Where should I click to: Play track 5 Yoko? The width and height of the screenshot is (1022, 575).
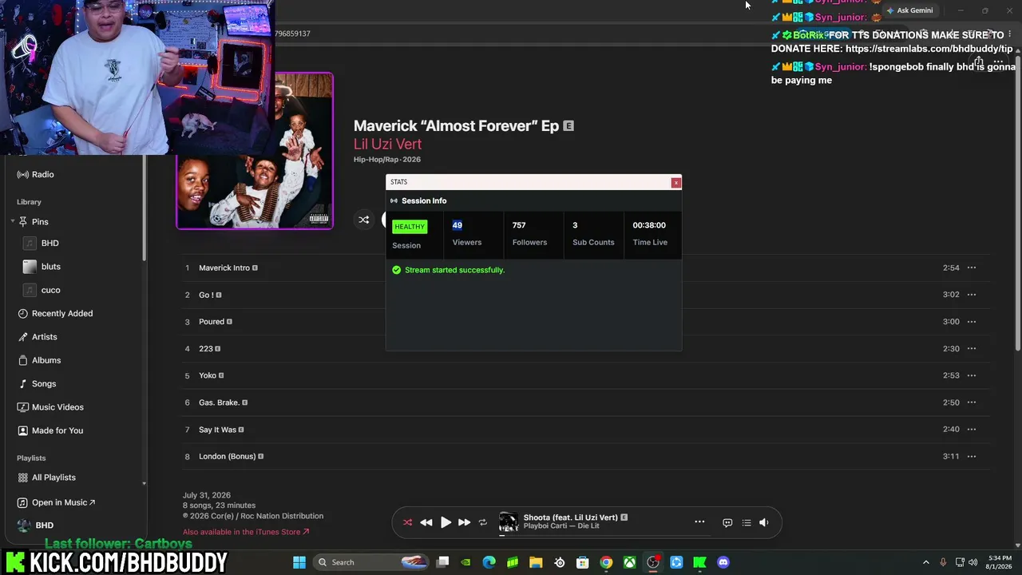tap(587, 375)
